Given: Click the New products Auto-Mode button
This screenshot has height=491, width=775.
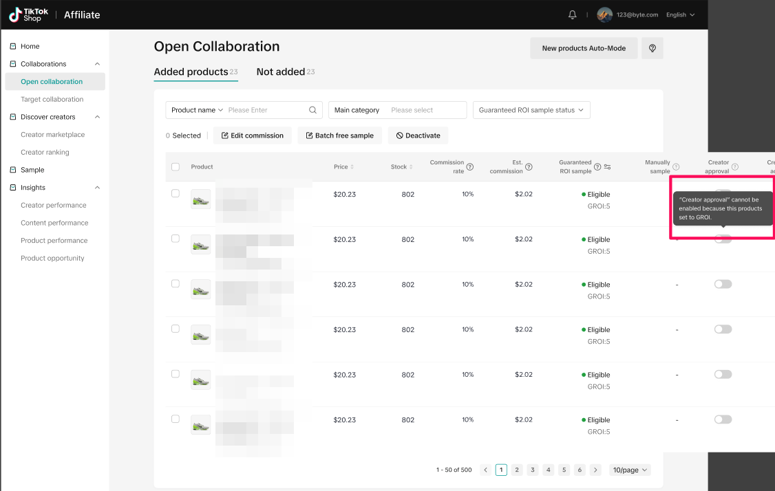Looking at the screenshot, I should [584, 48].
